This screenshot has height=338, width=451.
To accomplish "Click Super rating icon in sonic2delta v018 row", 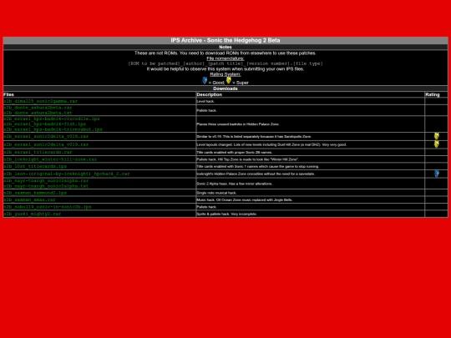I will point(436,136).
